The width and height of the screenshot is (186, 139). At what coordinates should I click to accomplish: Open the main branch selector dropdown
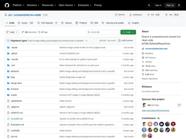[x=12, y=32]
